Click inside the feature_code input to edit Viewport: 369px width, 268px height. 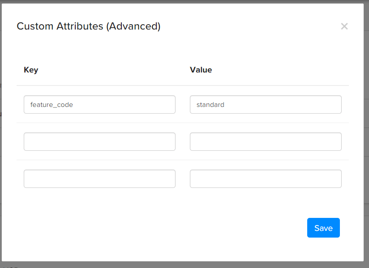(x=99, y=104)
